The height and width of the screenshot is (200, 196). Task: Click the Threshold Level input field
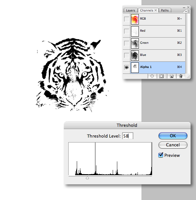point(128,136)
